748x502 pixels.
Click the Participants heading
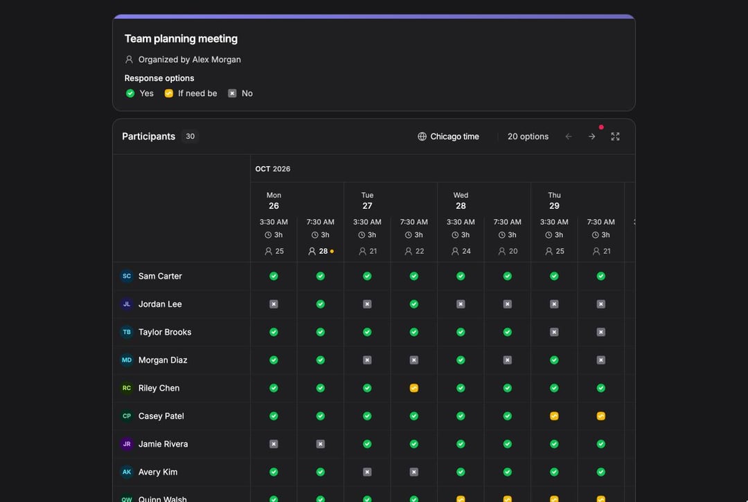click(149, 137)
